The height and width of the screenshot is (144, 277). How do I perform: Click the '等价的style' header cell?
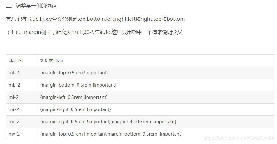click(156, 61)
